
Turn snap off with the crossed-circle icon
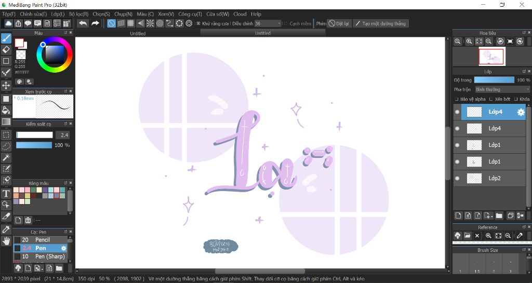pos(111,23)
